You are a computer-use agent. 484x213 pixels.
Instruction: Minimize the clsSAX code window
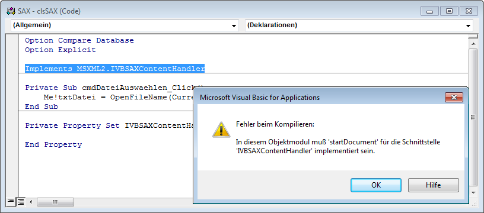(429, 11)
